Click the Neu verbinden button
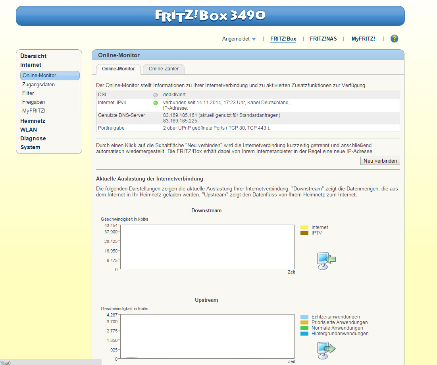Image resolution: width=437 pixels, height=365 pixels. [380, 161]
